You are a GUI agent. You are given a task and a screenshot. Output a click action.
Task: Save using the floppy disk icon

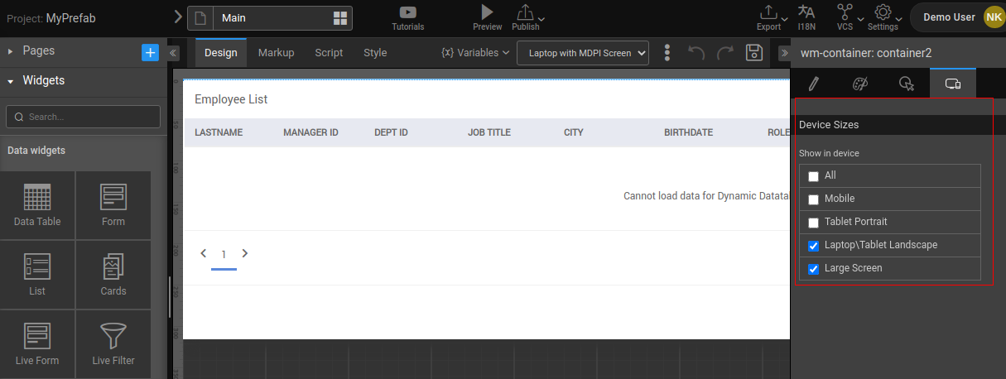point(753,53)
